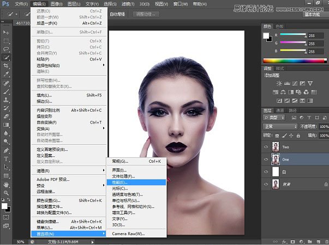Create new adjustment layer button
Screen dimensions: 329x245
pos(302,242)
